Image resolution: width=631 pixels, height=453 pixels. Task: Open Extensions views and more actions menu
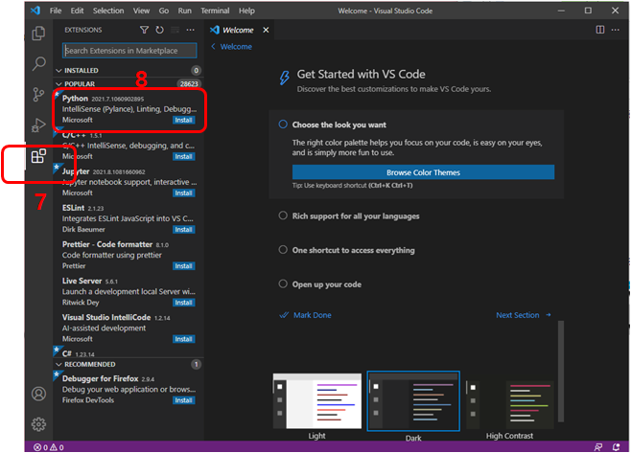click(190, 30)
